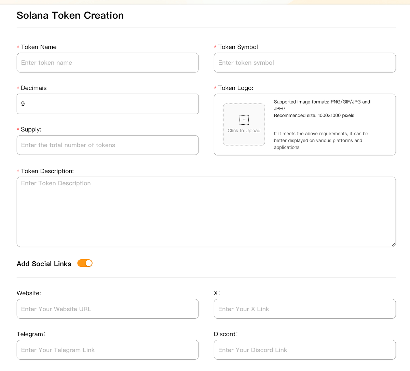This screenshot has width=410, height=371.
Task: Click the Telegram link input field
Action: 108,350
